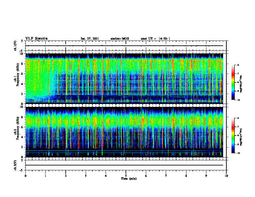
Task: Click the "4" kHz tick on ch.1 axis
Action: click(23, 84)
